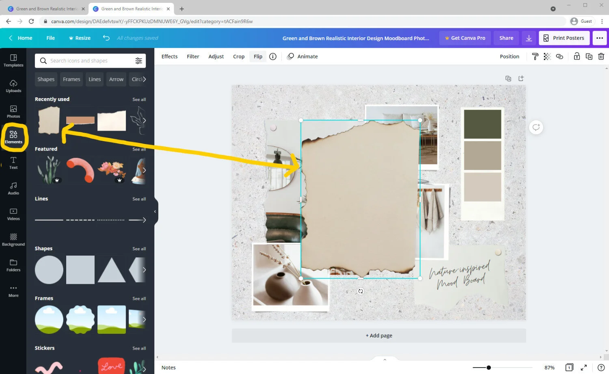Screen dimensions: 609x374
Task: Click the Print Posters button
Action: click(x=564, y=38)
